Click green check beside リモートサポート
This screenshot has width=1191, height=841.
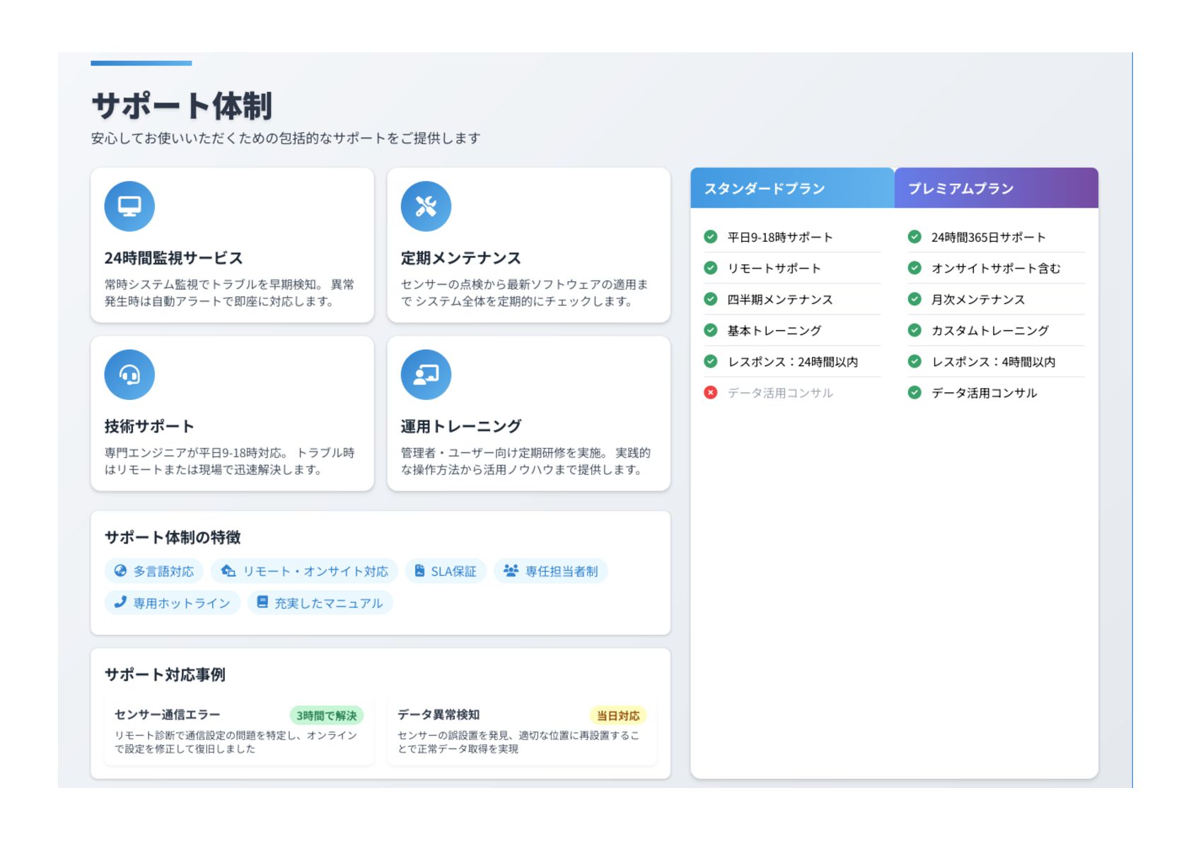coord(711,268)
